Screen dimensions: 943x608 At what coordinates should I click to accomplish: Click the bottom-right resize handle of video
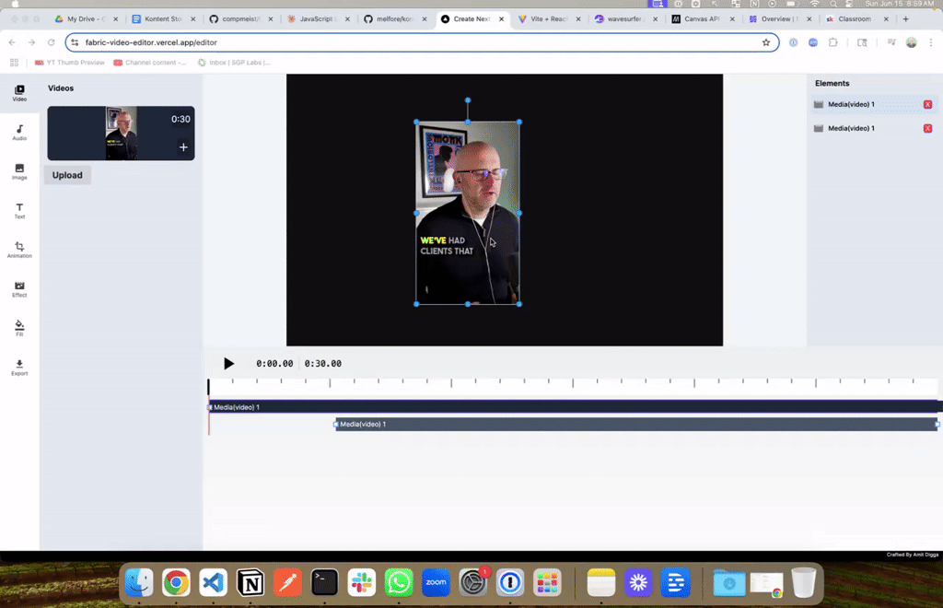519,304
